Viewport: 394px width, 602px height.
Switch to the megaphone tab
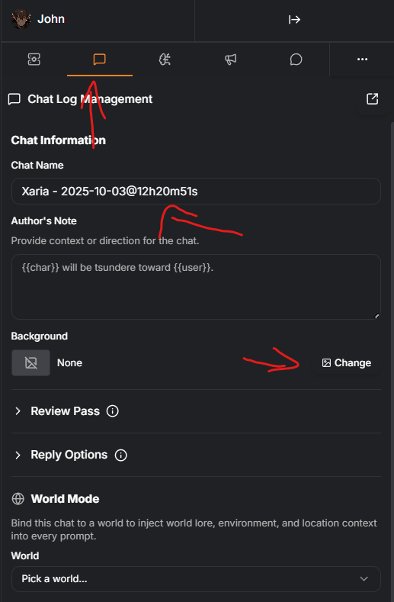pyautogui.click(x=231, y=59)
